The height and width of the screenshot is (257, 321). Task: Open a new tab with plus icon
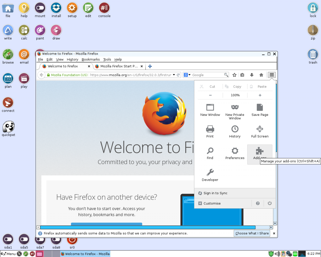click(x=150, y=67)
